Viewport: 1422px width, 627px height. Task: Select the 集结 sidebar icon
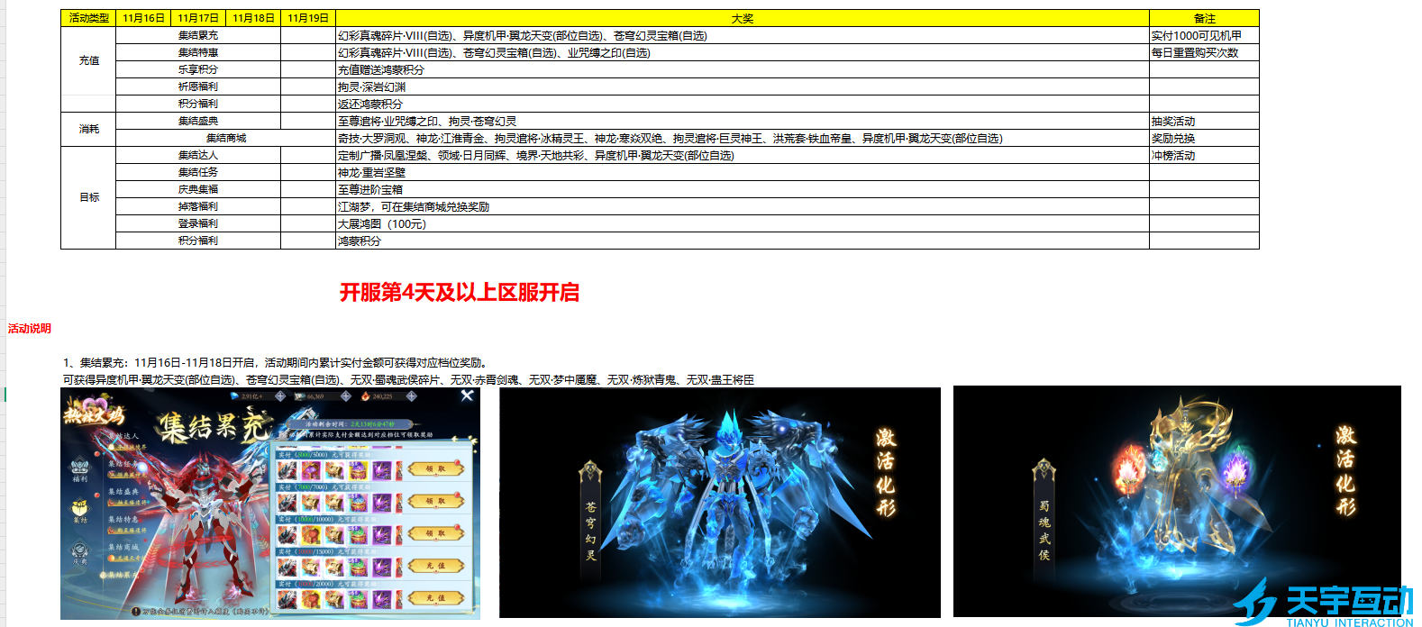[x=80, y=510]
